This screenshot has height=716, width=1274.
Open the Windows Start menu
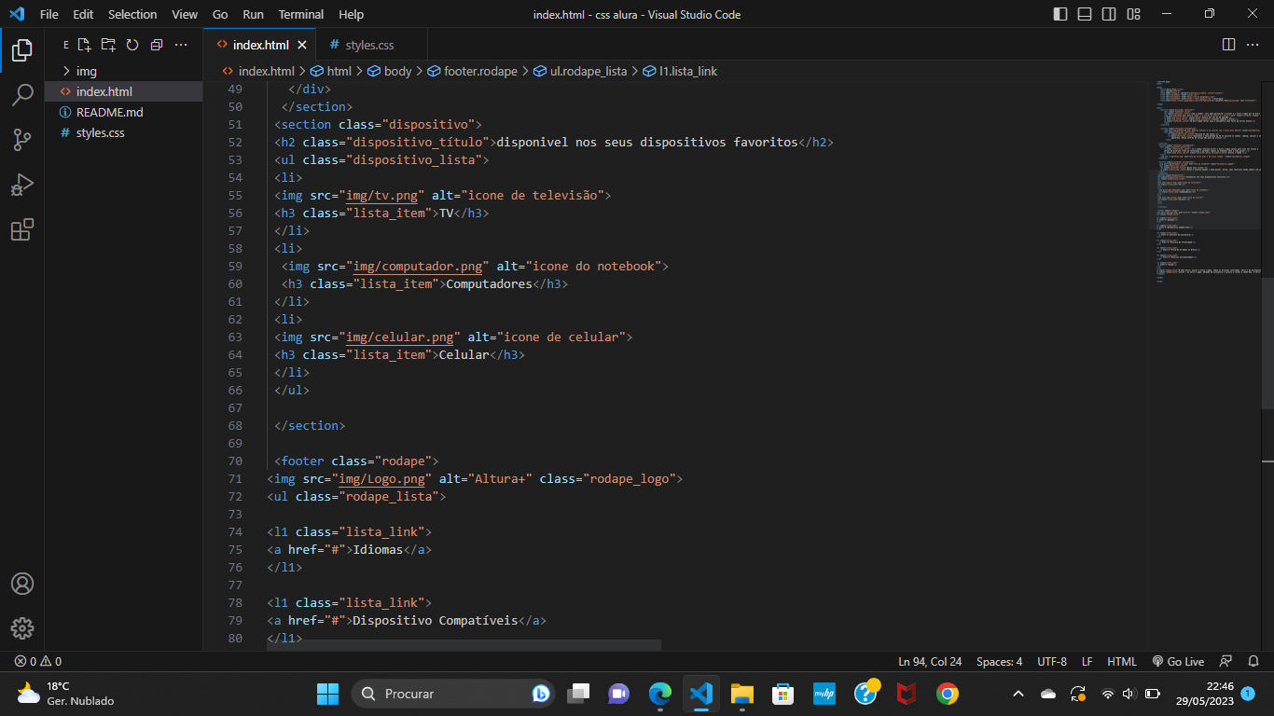point(328,694)
